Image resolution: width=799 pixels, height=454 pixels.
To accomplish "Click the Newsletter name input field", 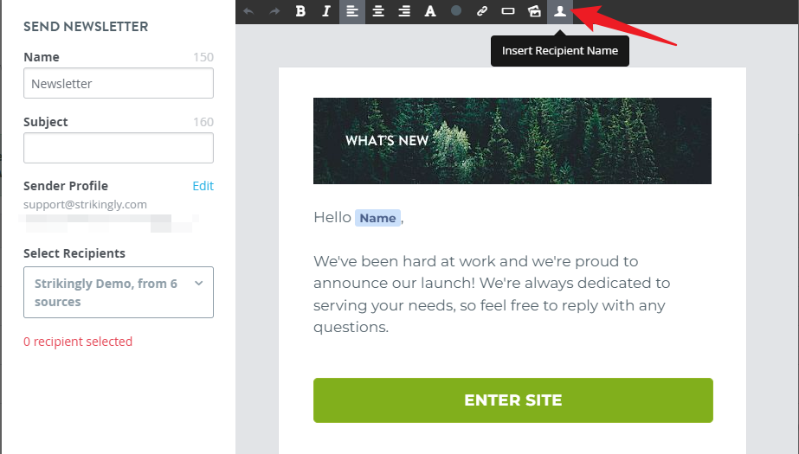I will coord(119,83).
